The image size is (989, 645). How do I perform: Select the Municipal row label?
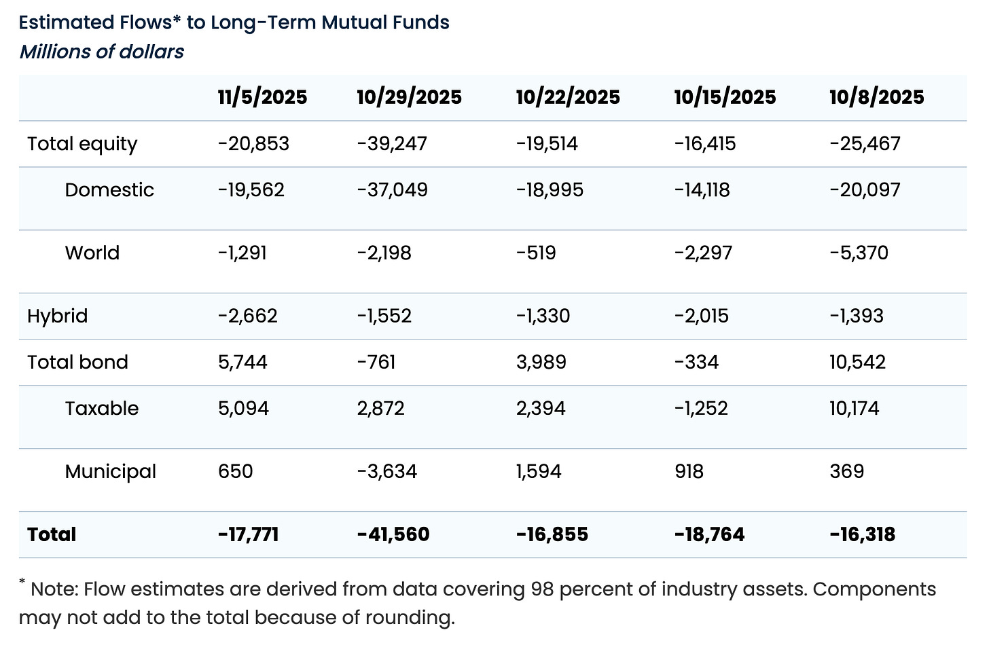coord(111,472)
